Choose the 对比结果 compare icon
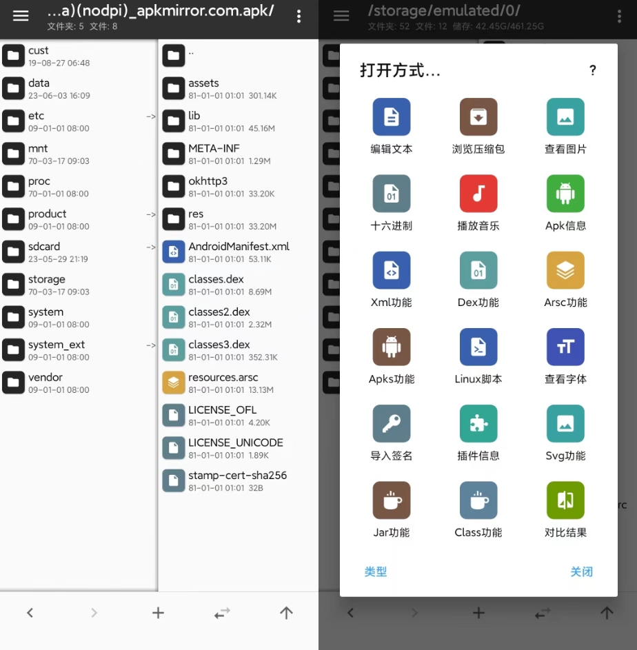Screen dimensions: 637x650 point(565,500)
